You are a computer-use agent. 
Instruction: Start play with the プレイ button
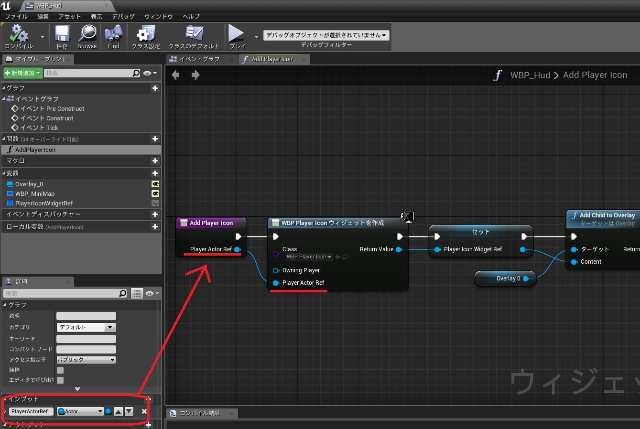[237, 37]
